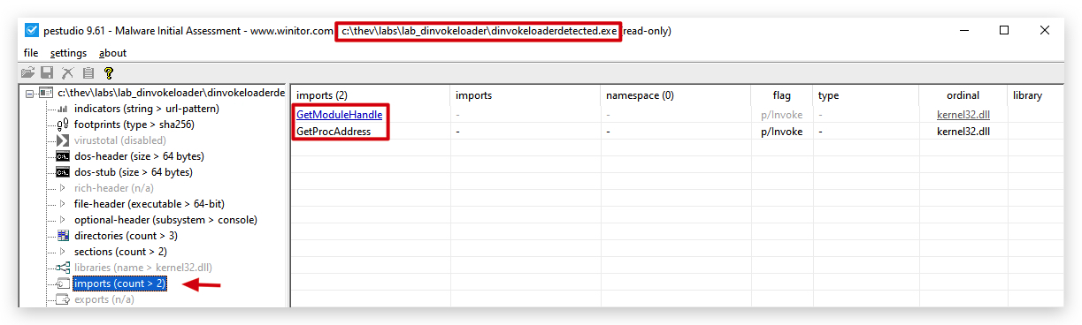Sort by flag column header
The height and width of the screenshot is (325, 1082).
tap(782, 95)
